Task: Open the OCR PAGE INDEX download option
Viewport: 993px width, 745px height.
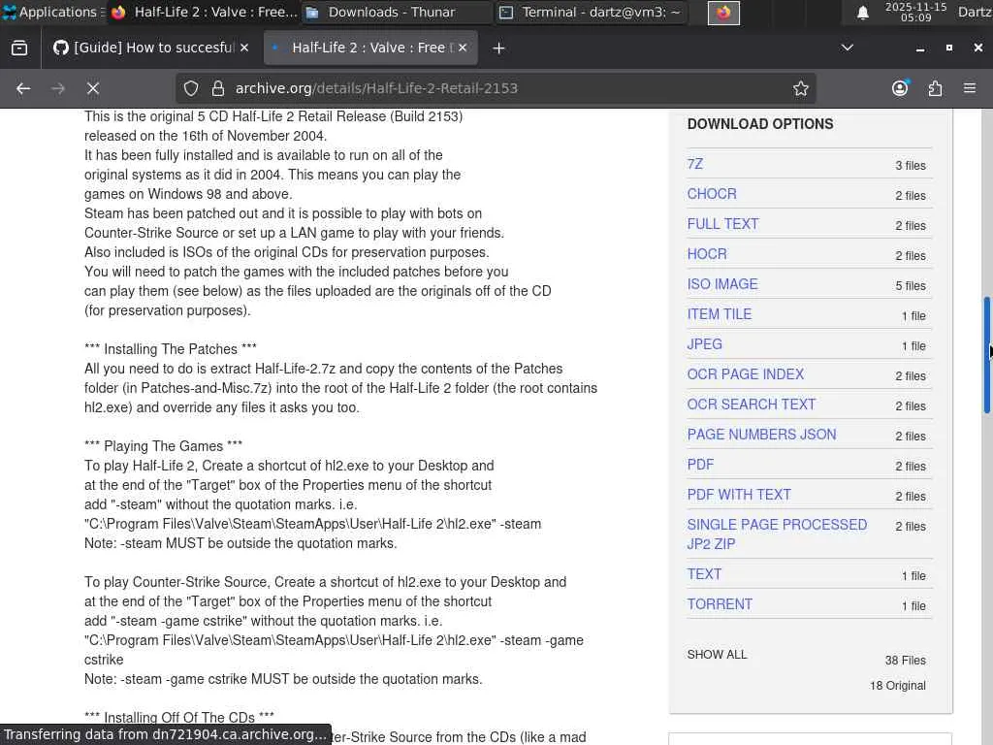Action: 746,374
